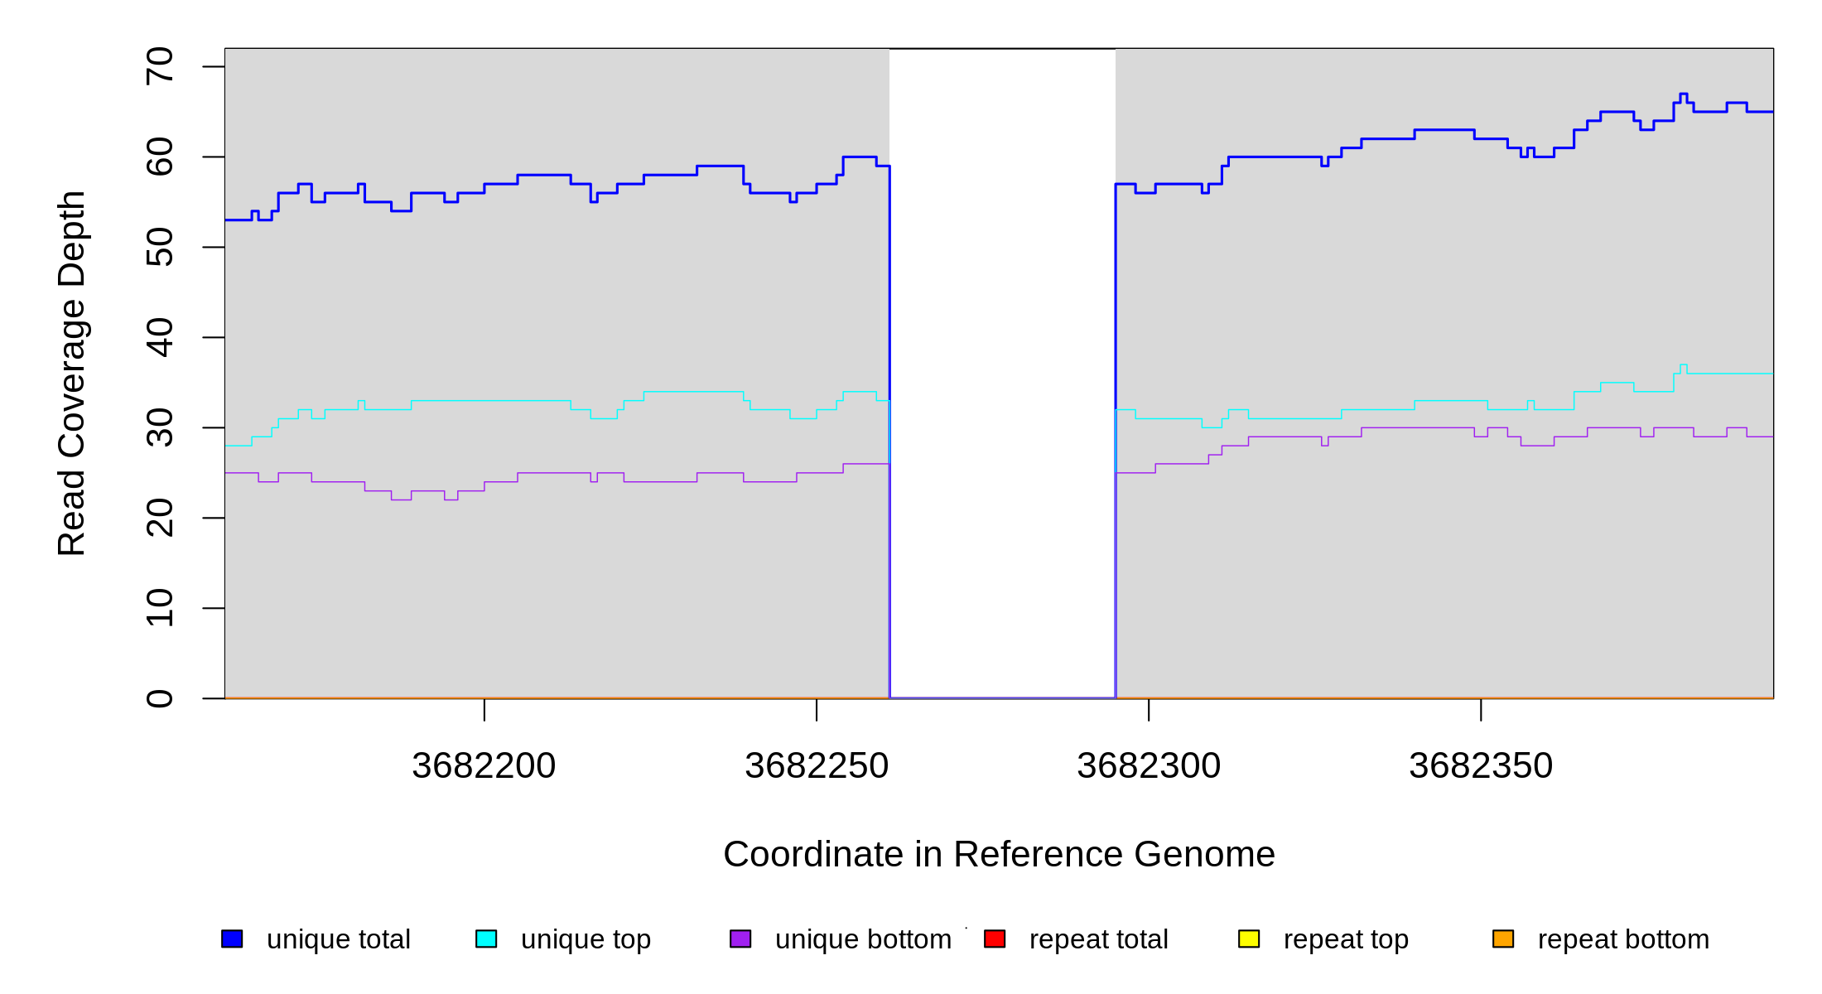Click the white zero-coverage gap region
This screenshot has width=1822, height=994.
click(x=1002, y=373)
